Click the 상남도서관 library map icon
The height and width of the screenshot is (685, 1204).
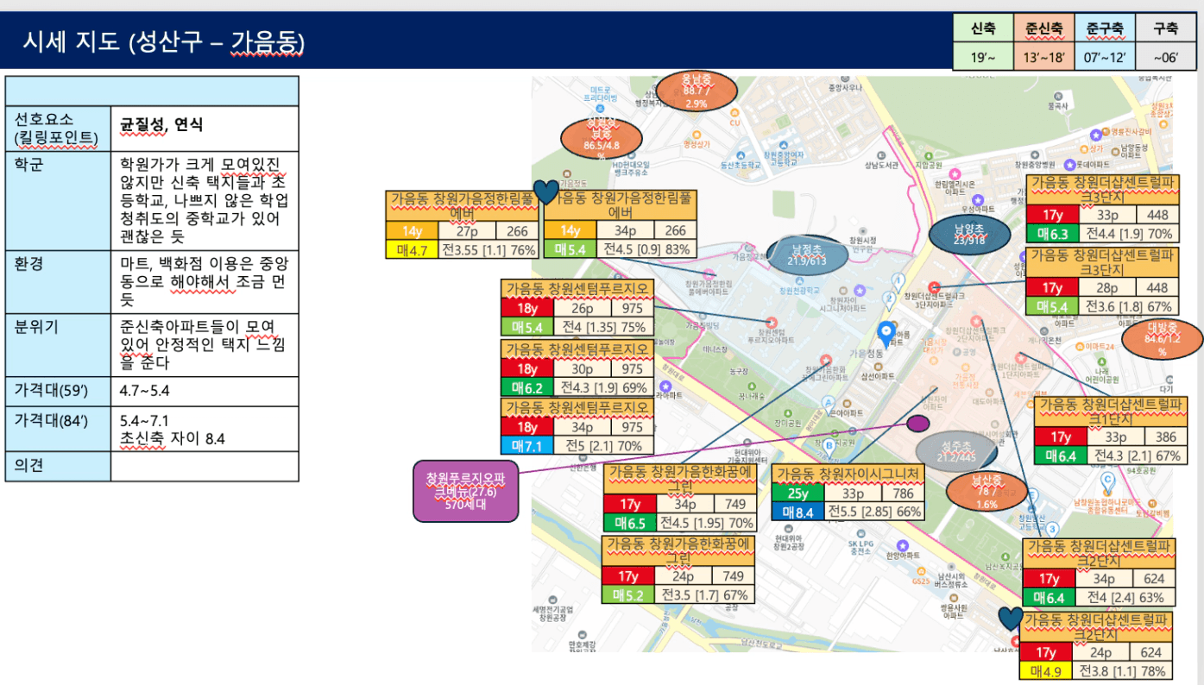coord(880,154)
